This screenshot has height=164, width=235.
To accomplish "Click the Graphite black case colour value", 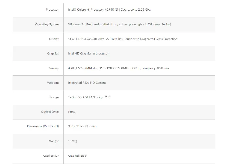I will [78, 156].
